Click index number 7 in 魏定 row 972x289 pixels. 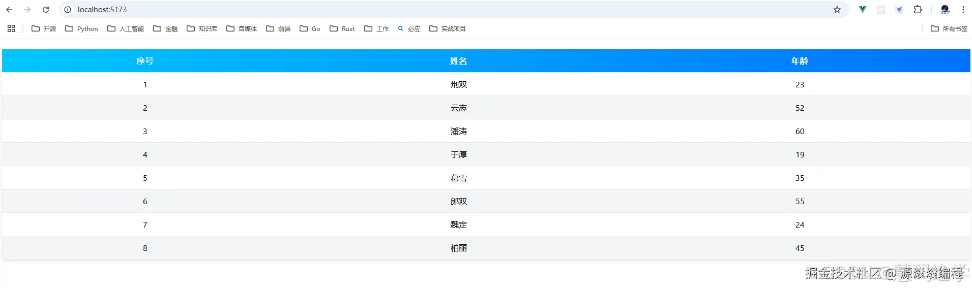pos(145,224)
